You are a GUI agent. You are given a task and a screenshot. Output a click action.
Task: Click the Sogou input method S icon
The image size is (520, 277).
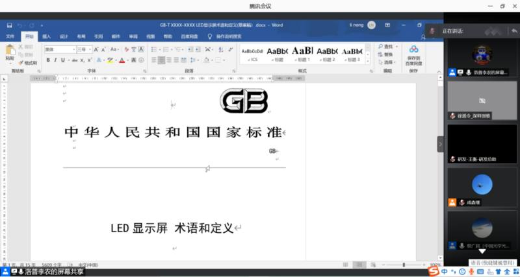tap(433, 271)
